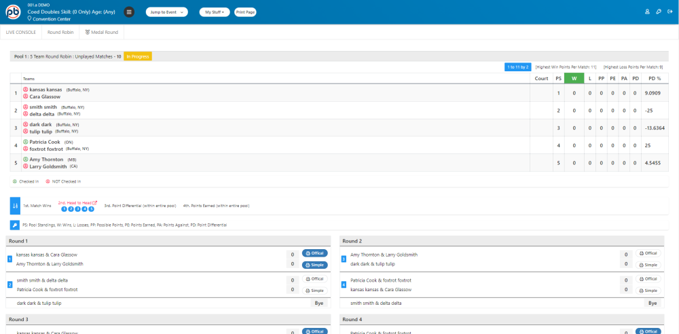The height and width of the screenshot is (334, 679).
Task: Click the green W column header
Action: click(x=574, y=79)
